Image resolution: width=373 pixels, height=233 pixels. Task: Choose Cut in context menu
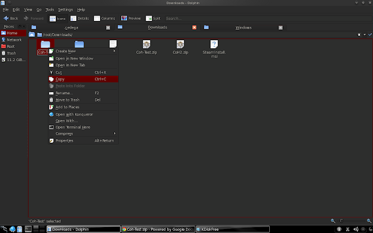click(x=83, y=72)
